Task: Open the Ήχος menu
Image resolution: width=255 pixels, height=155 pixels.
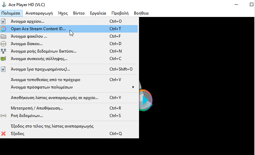Action: click(x=63, y=13)
